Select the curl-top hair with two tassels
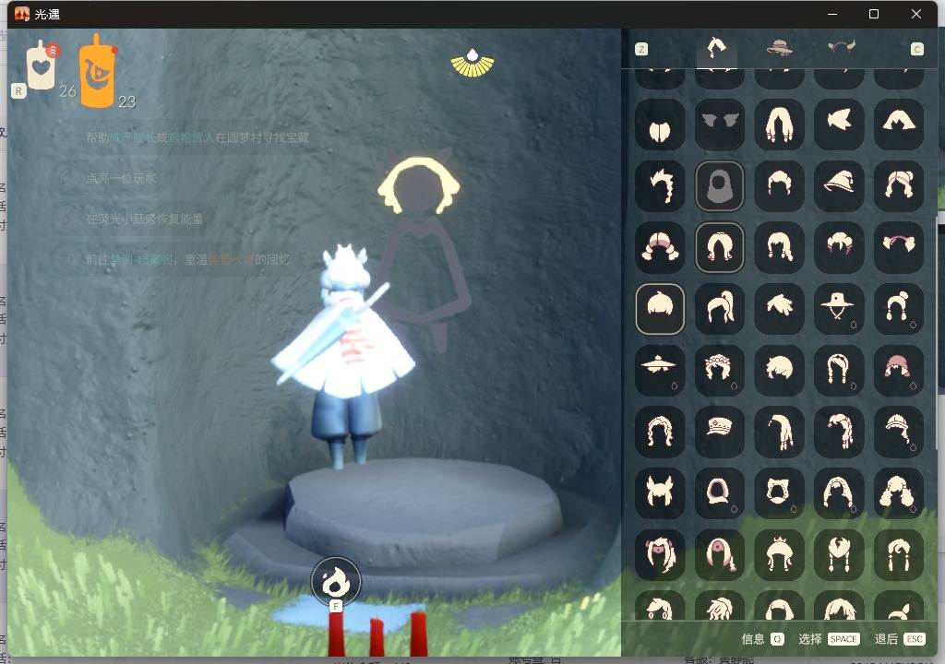The width and height of the screenshot is (945, 664). coord(899,555)
